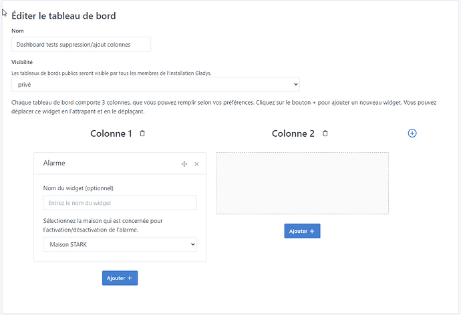Delete Colonne 1 with its trash icon

click(142, 133)
